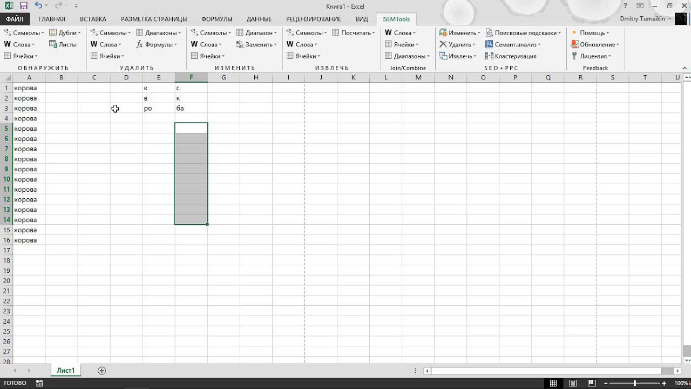Viewport: 691px width, 389px height.
Task: Redo the action from quick access toolbar
Action: tap(59, 6)
